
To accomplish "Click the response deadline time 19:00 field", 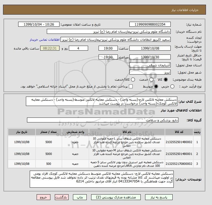I will pyautogui.click(x=108, y=48).
